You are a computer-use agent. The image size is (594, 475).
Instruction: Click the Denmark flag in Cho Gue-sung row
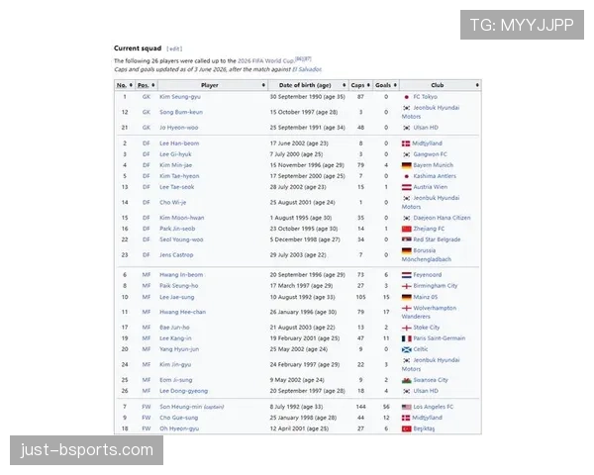click(x=406, y=418)
